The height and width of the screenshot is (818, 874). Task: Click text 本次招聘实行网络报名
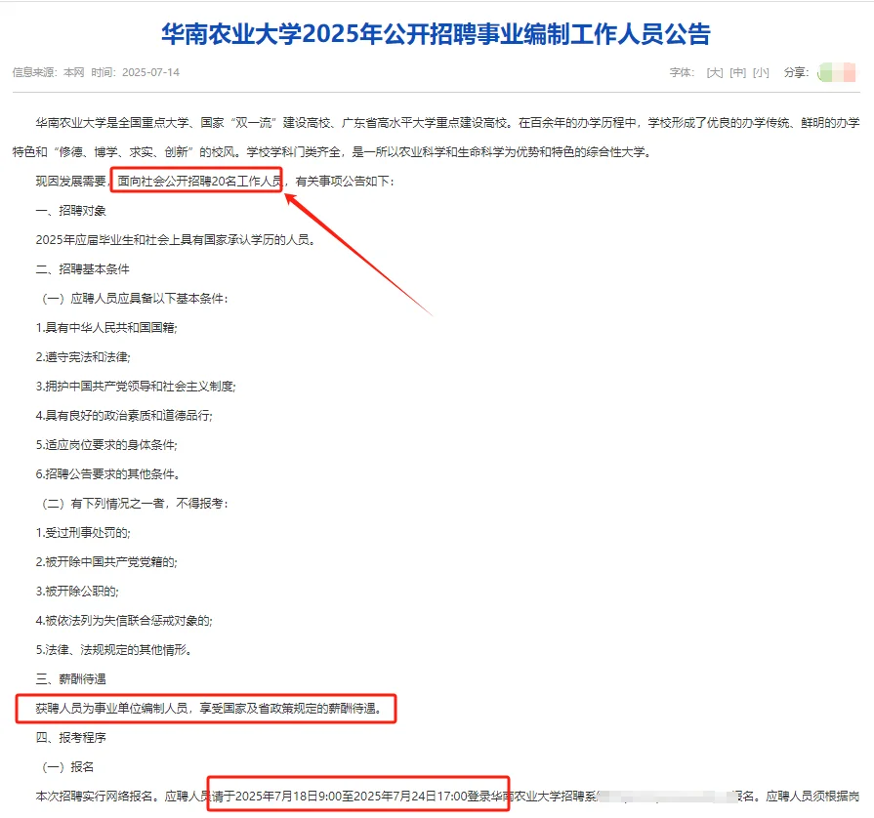(94, 797)
